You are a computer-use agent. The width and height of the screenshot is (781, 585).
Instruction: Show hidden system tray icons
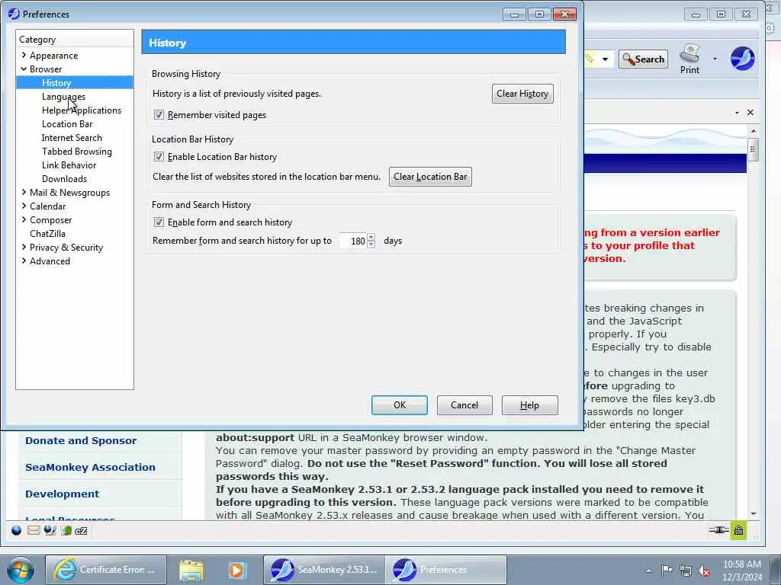[648, 571]
